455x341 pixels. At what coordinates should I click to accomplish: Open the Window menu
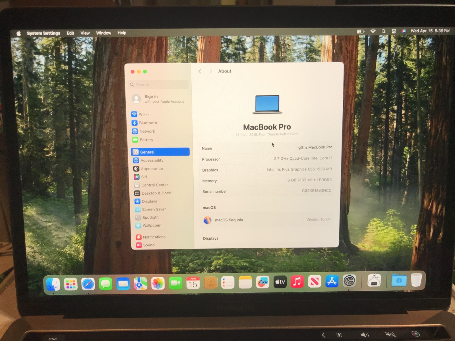(104, 33)
